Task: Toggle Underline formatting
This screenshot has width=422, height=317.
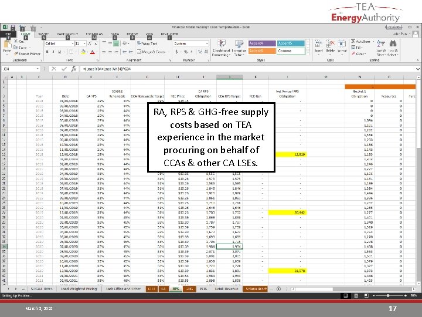Action: (x=59, y=52)
